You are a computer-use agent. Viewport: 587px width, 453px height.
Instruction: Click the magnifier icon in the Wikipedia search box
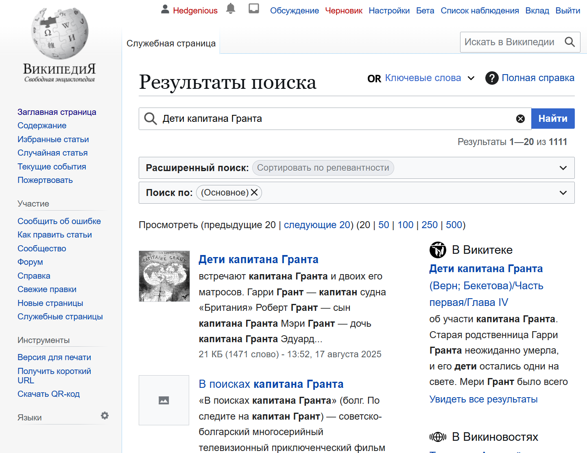tap(570, 42)
